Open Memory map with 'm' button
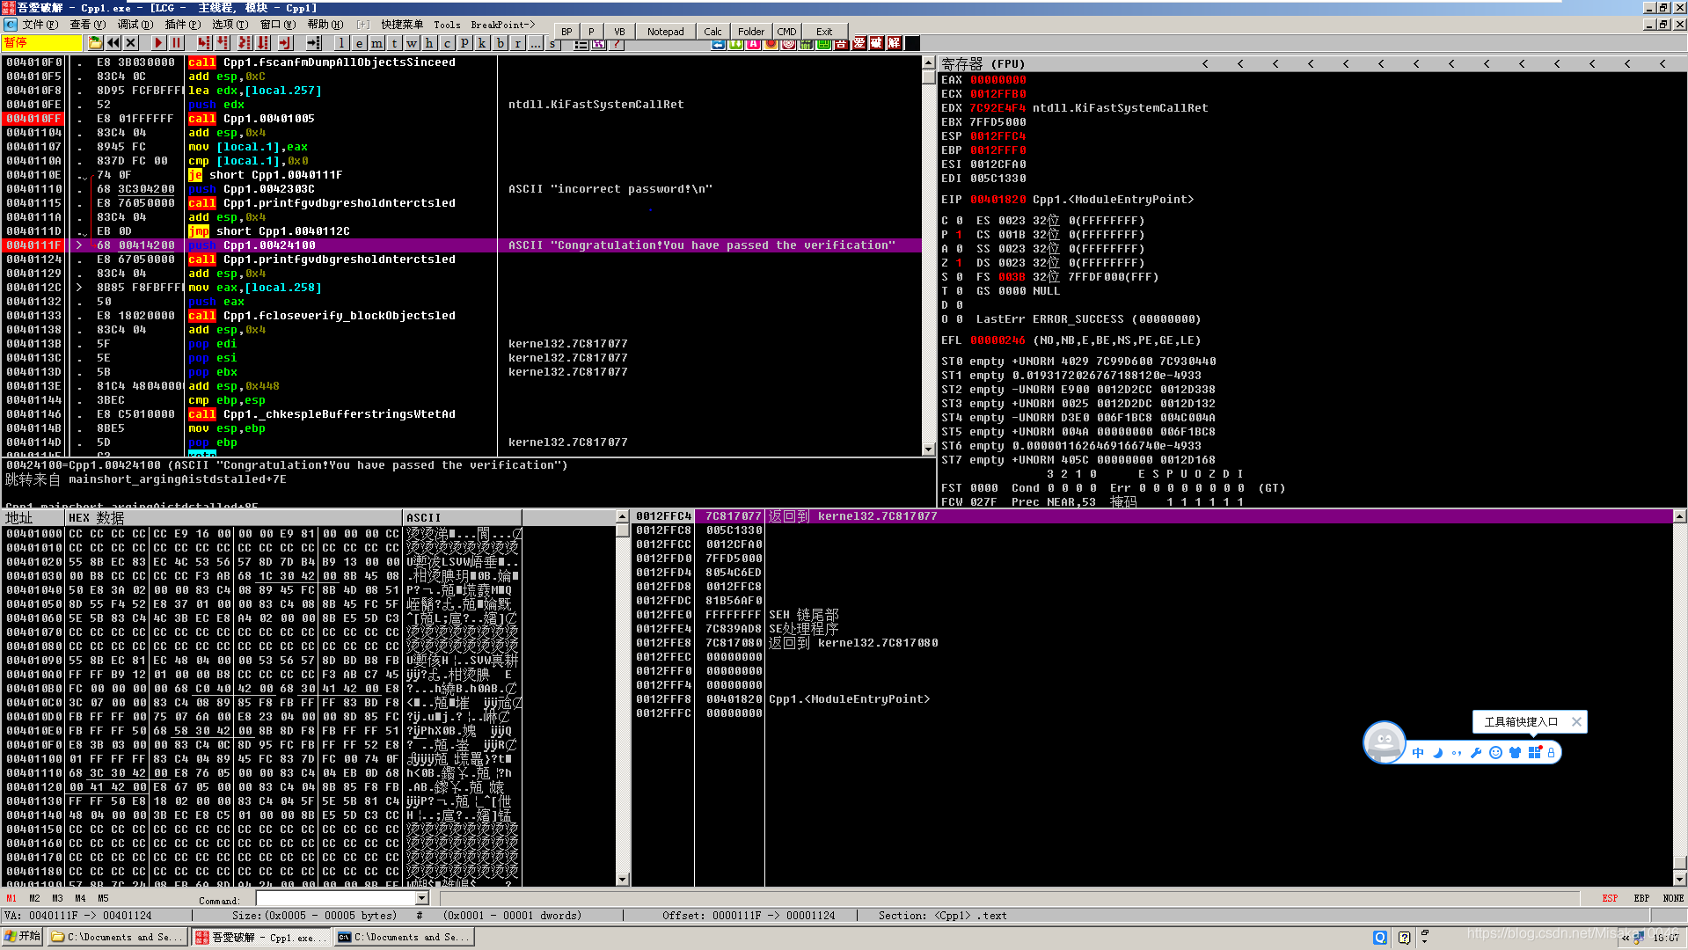This screenshot has width=1688, height=950. coord(376,42)
